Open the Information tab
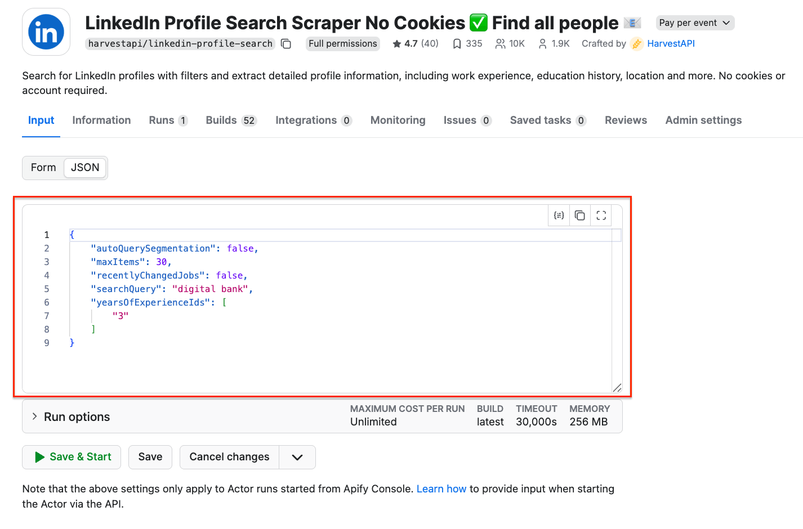This screenshot has width=803, height=529. click(101, 120)
